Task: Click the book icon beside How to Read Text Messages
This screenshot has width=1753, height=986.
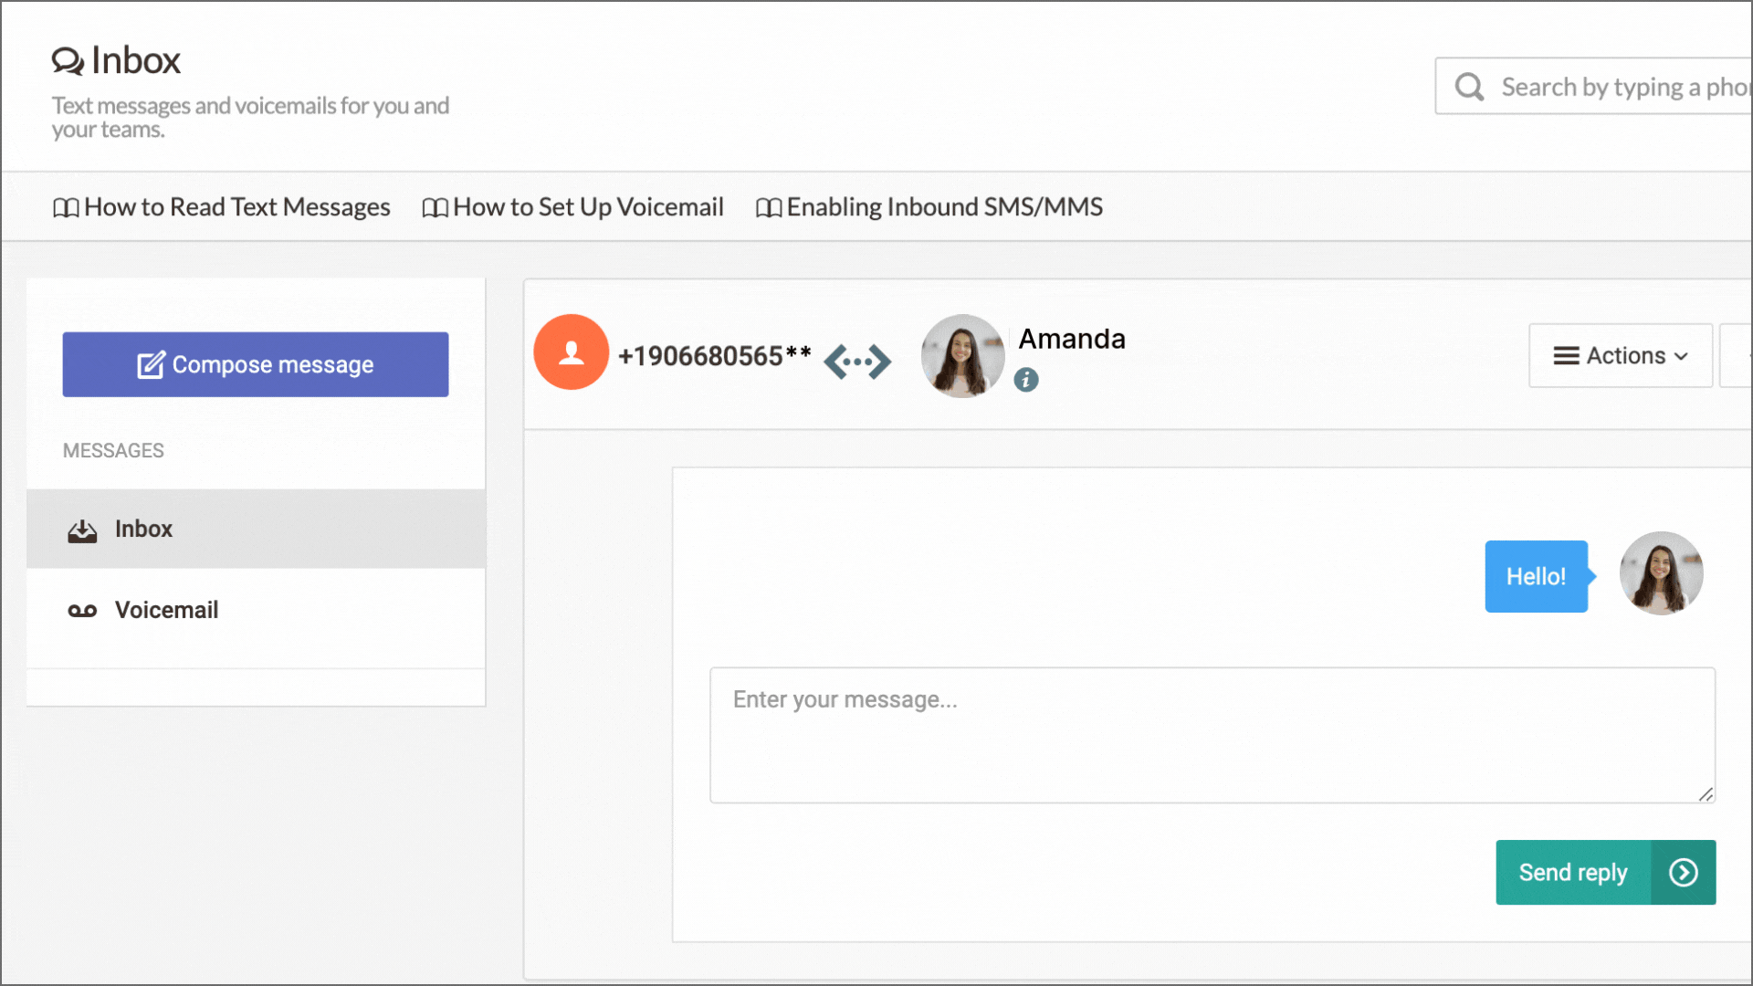Action: click(x=66, y=208)
